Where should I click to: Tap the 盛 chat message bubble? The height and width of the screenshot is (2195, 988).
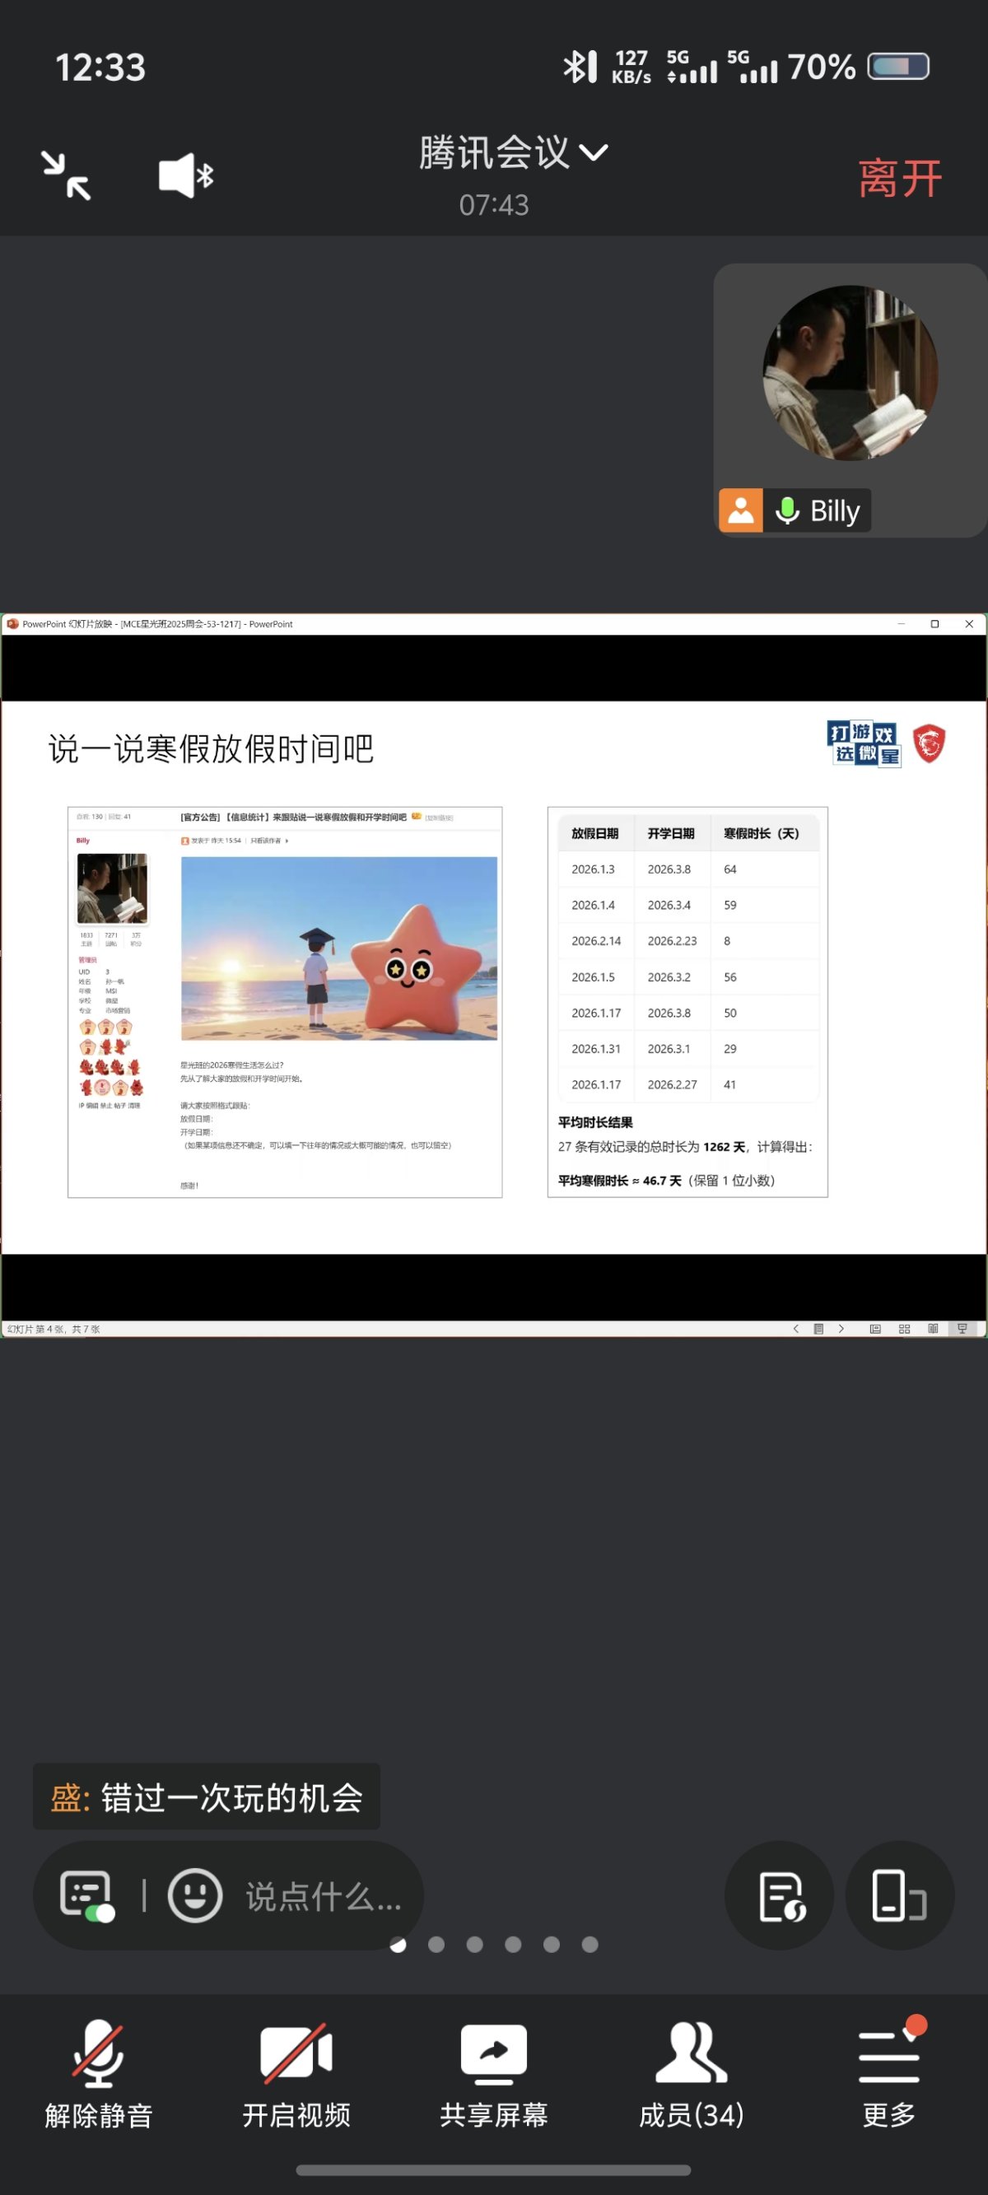(x=207, y=1797)
